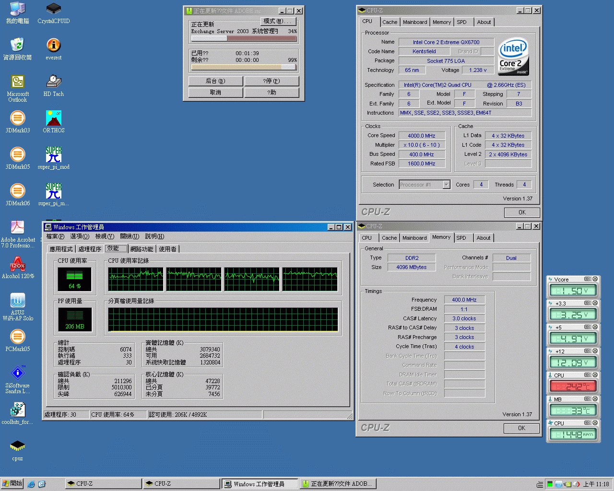The width and height of the screenshot is (614, 491).
Task: Open the 檔案(F) menu in Task Manager
Action: [x=55, y=236]
